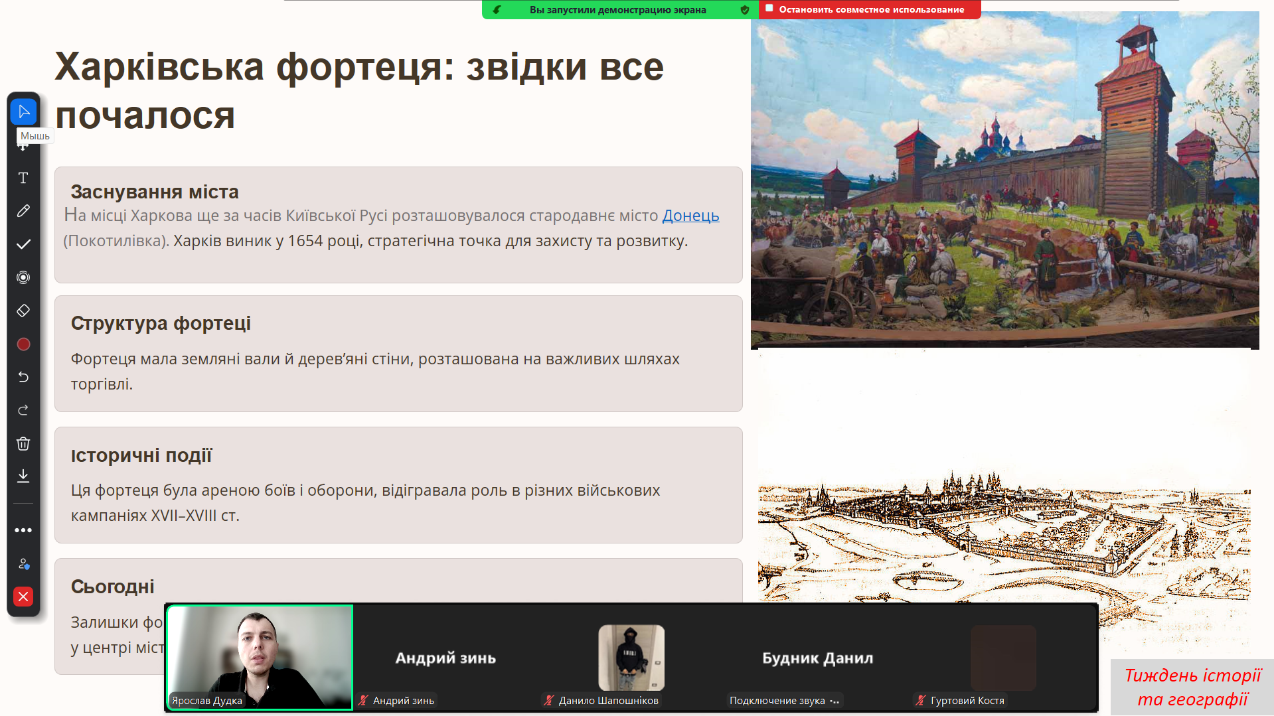Click the security shield icon in sharing bar
The height and width of the screenshot is (716, 1274).
(745, 10)
